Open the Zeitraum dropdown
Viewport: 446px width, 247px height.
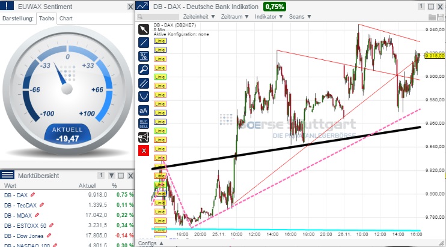[x=234, y=17]
